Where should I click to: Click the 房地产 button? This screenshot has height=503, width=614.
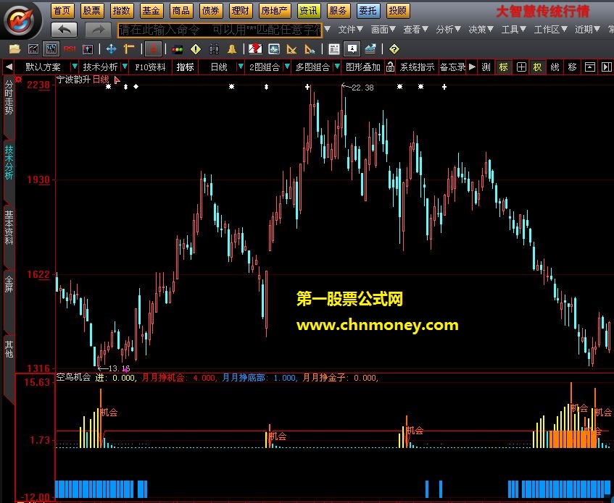point(274,11)
